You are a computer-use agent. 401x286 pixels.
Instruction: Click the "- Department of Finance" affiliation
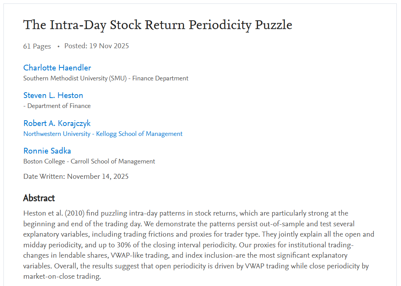(57, 106)
